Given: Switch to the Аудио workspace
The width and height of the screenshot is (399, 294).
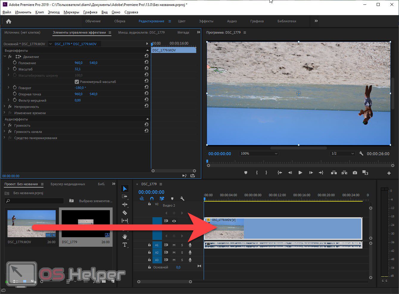Looking at the screenshot, I should click(232, 21).
